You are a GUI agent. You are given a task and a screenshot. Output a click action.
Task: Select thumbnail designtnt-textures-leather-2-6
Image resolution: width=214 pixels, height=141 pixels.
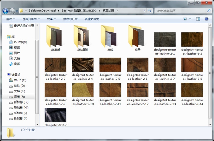pos(137,65)
